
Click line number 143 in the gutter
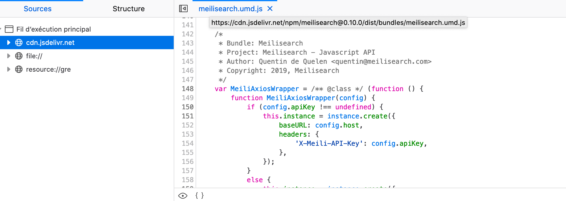pos(187,43)
